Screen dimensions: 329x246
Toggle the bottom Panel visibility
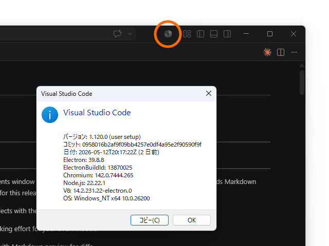pos(214,34)
